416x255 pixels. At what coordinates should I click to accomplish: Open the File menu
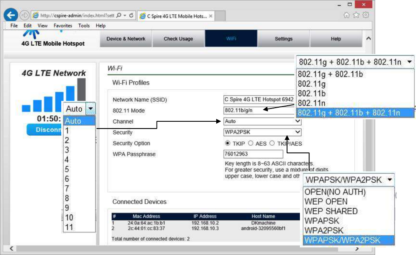[x=14, y=26]
